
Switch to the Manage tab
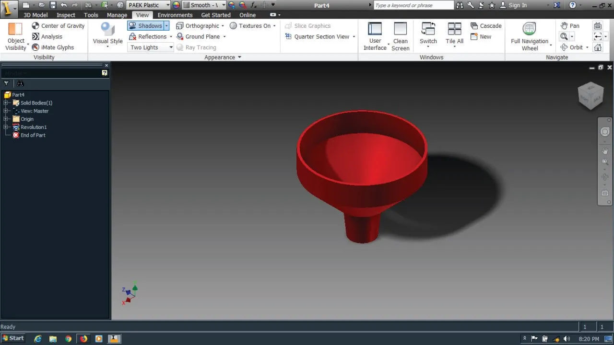(117, 15)
